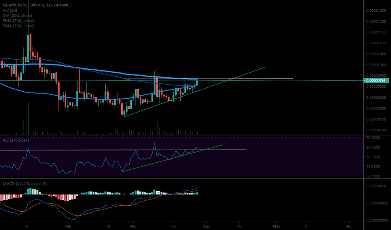Select the EMA (100, close) indicator label
The image size is (391, 230).
[18, 26]
